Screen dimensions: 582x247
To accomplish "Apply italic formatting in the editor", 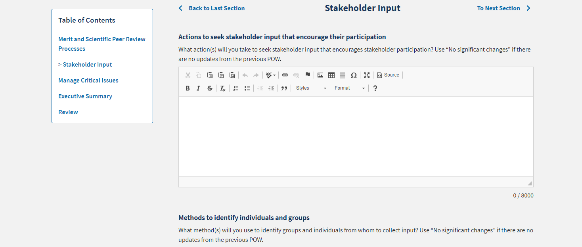I will (199, 88).
